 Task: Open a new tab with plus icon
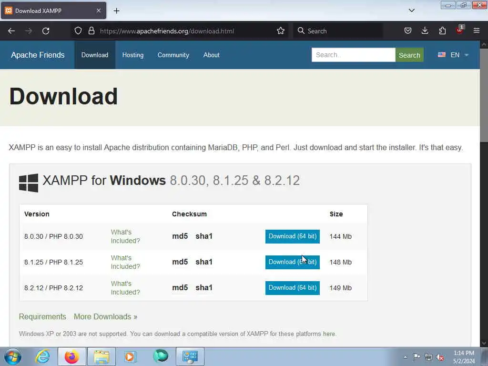click(116, 11)
